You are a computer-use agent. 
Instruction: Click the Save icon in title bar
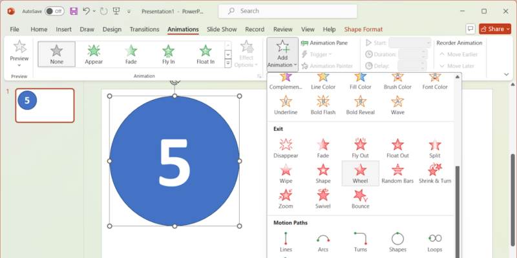pos(74,11)
